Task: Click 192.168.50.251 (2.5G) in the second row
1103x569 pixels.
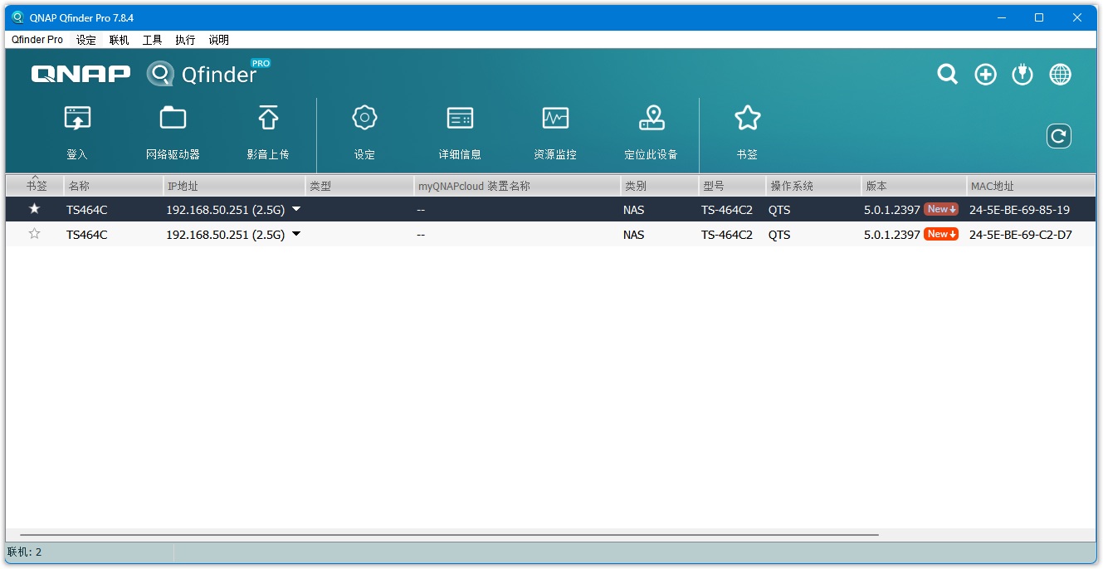Action: [x=225, y=235]
